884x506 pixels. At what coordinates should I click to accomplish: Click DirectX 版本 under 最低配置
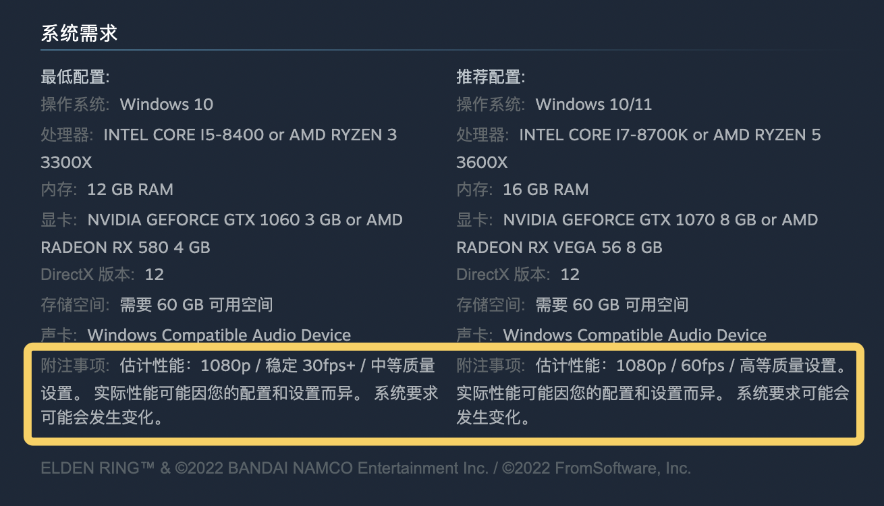coord(88,275)
